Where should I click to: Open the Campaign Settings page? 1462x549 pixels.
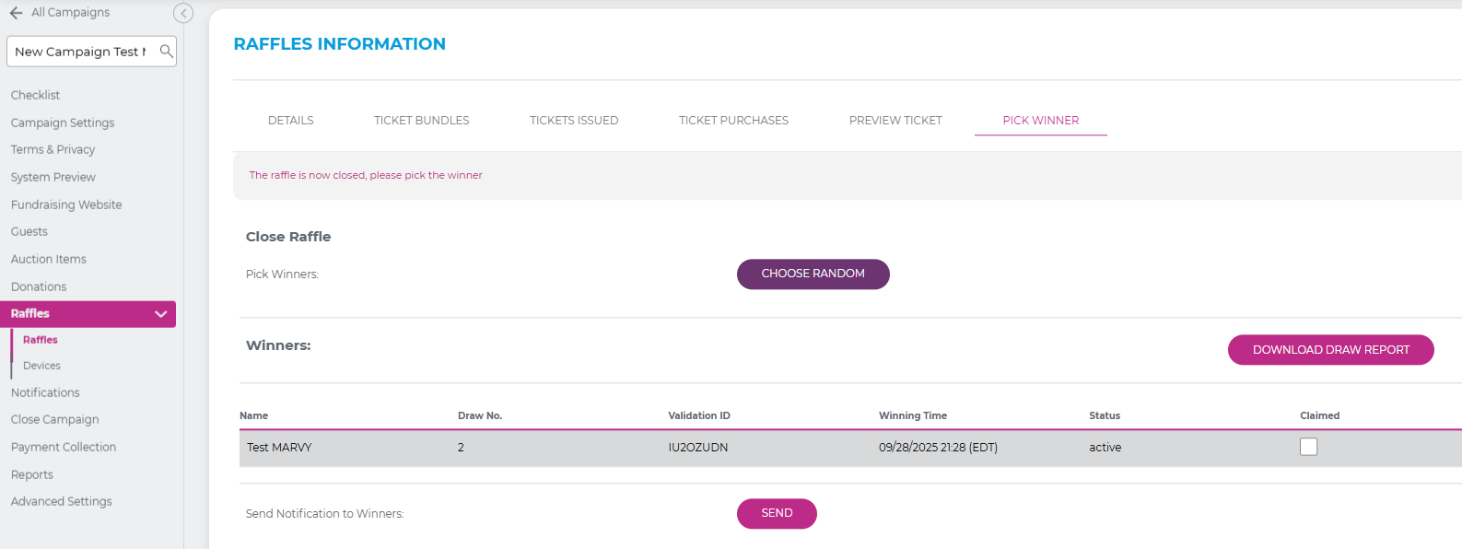pos(63,123)
